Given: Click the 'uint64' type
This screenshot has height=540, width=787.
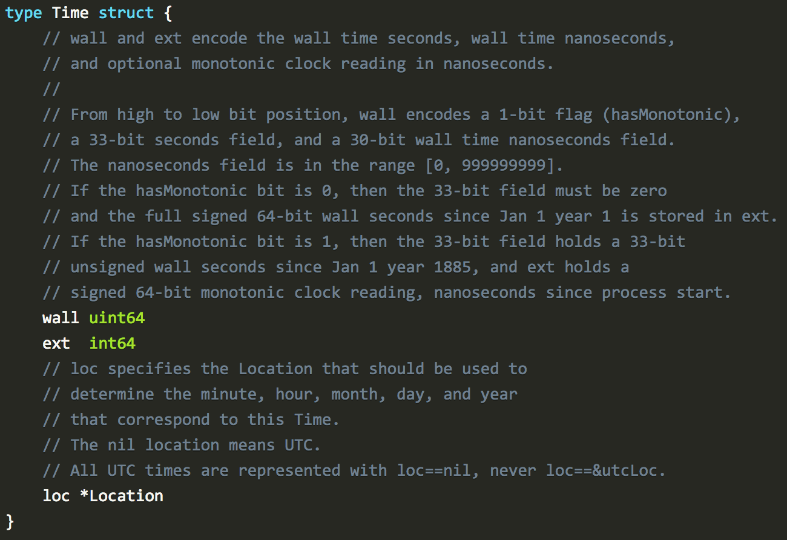Looking at the screenshot, I should 117,318.
